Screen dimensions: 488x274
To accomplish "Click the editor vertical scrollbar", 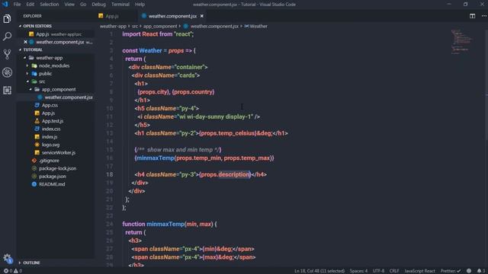I will (x=486, y=85).
